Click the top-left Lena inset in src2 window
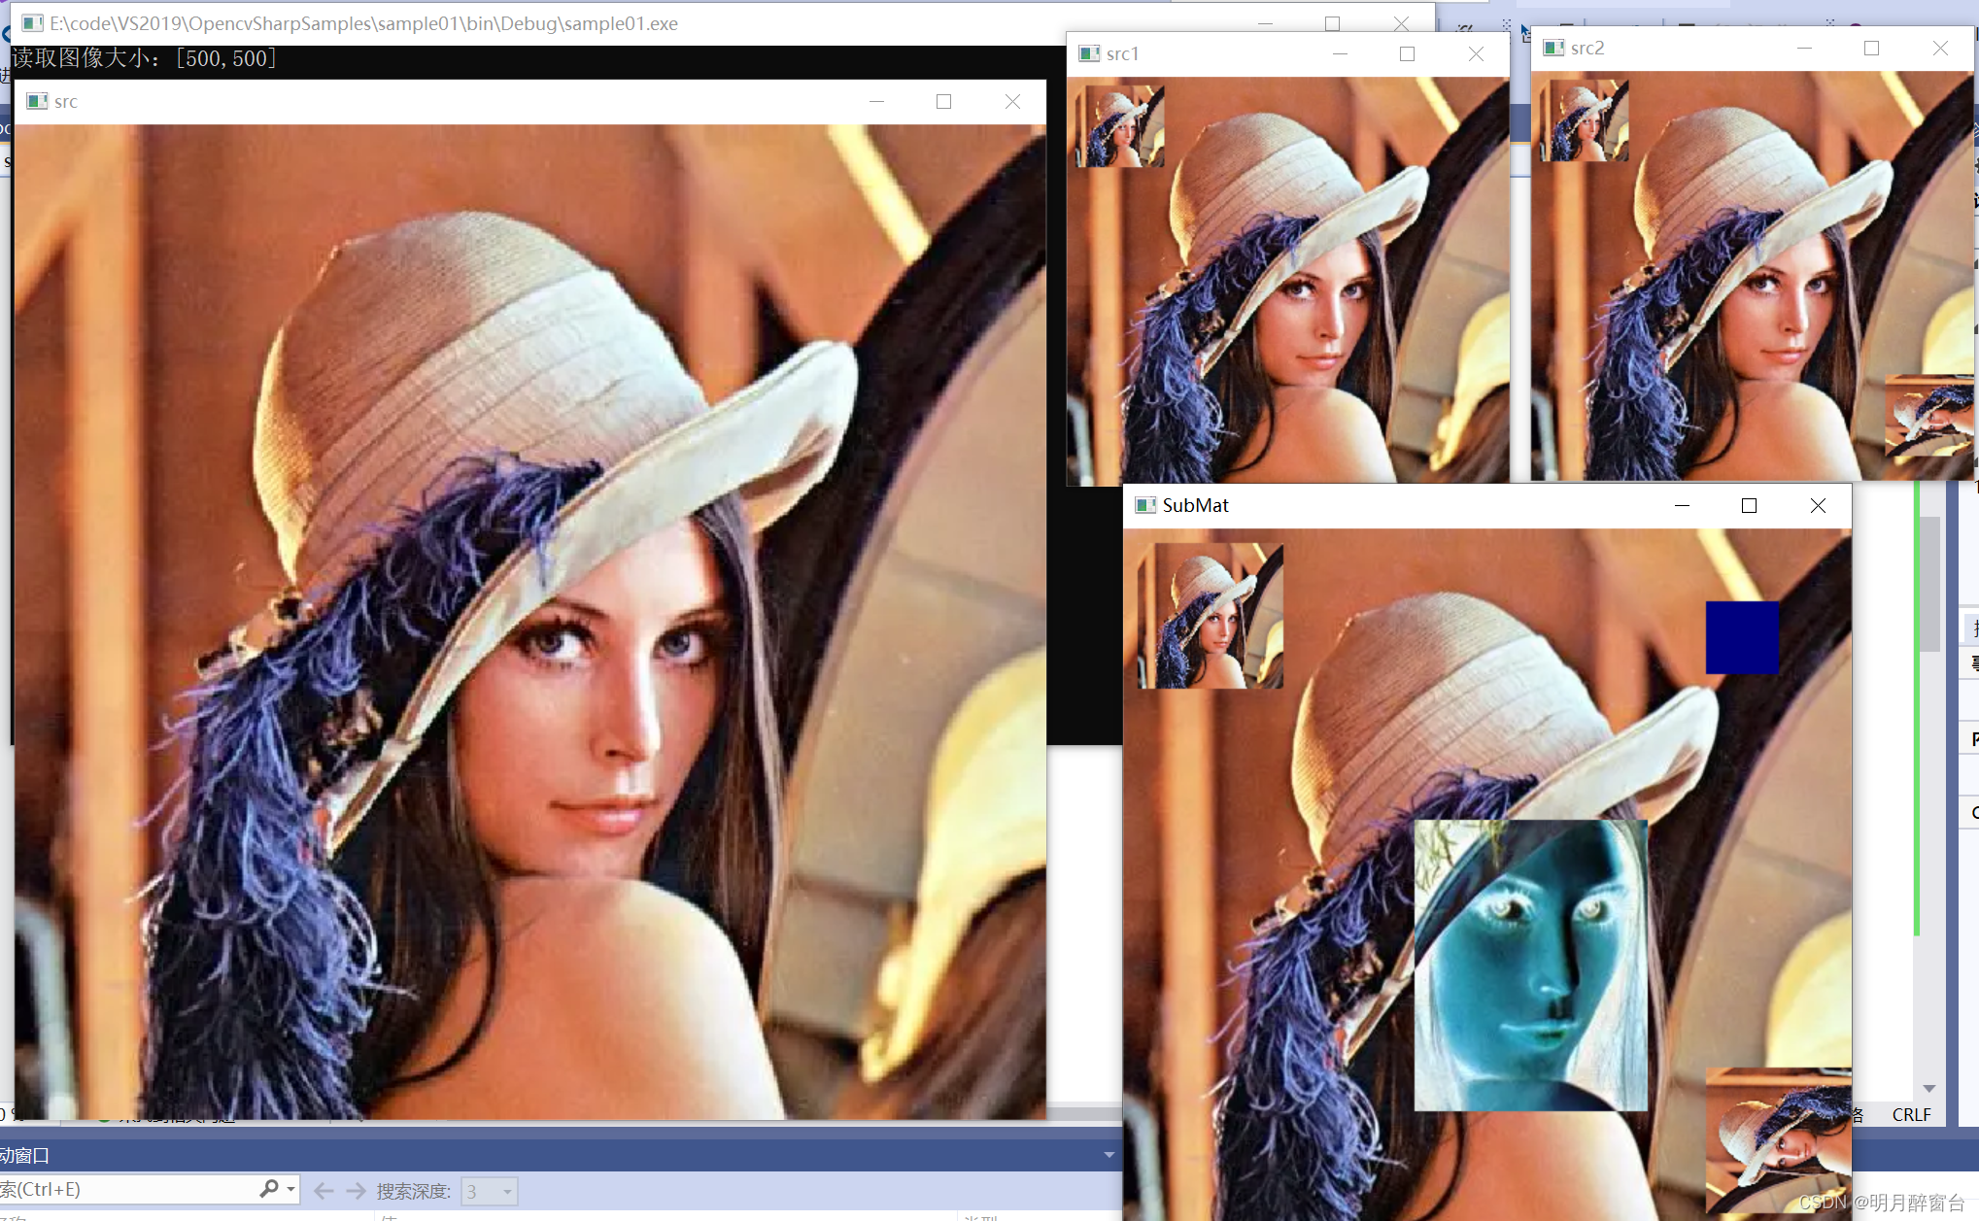Screen dimensions: 1979x1221 (x=1585, y=119)
